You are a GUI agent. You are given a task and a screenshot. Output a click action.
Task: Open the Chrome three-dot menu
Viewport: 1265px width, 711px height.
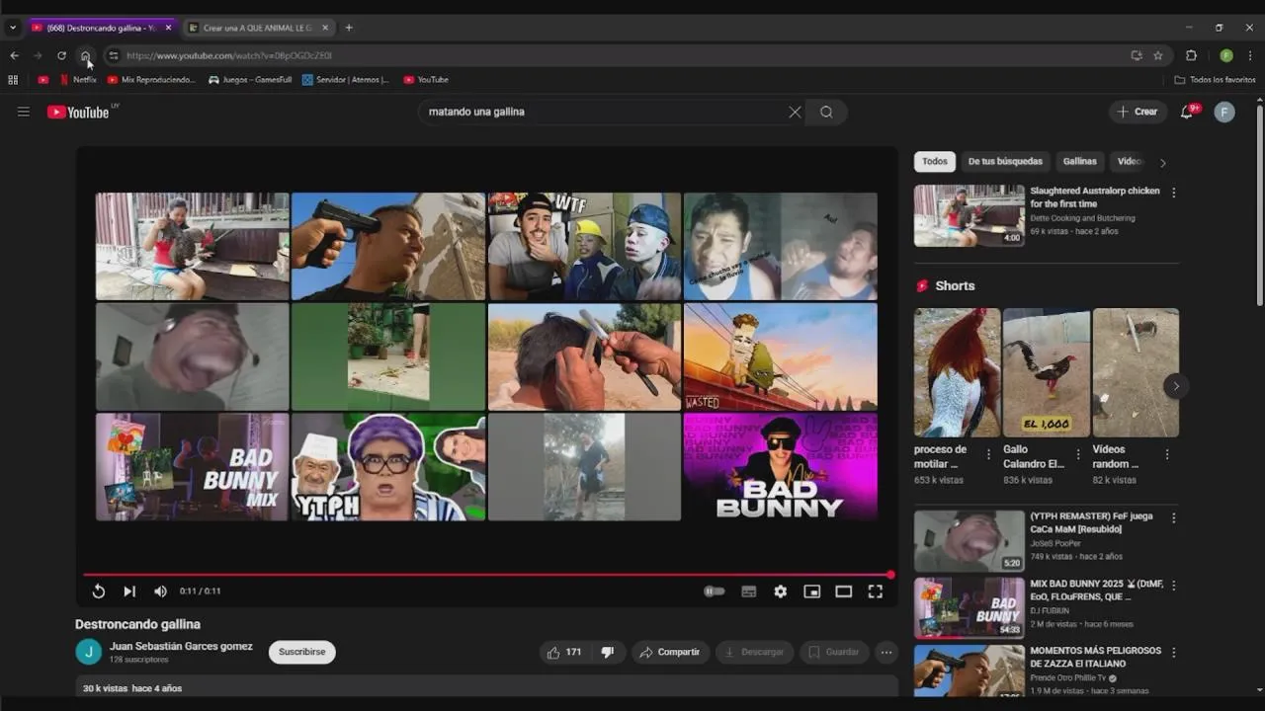coord(1250,55)
